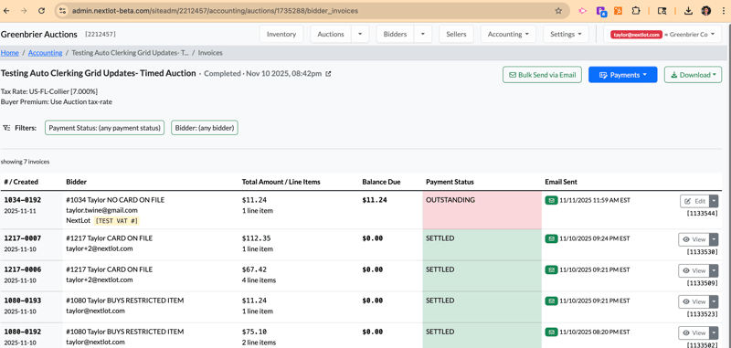Open the Payments dropdown button

(x=623, y=75)
